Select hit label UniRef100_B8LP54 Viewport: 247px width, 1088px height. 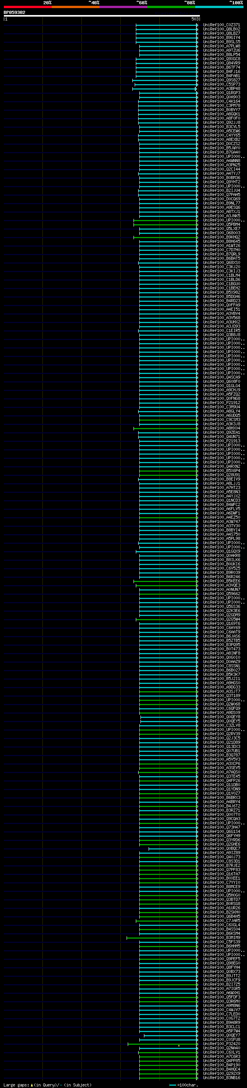pyautogui.click(x=221, y=54)
